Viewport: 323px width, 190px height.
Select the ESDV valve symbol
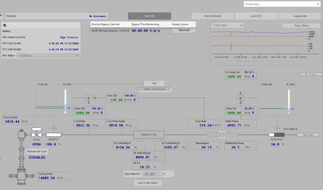36,134
